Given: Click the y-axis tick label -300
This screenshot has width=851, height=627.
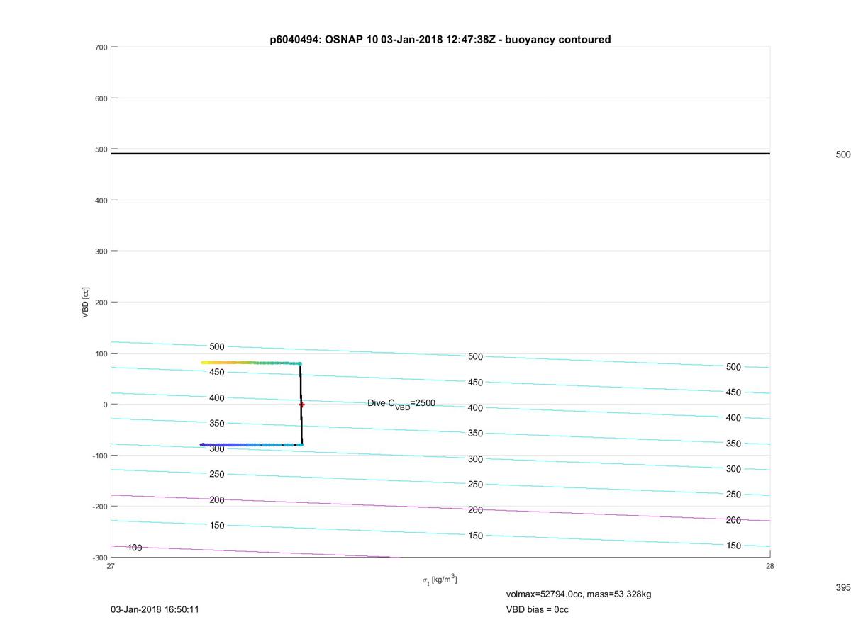Looking at the screenshot, I should point(99,558).
